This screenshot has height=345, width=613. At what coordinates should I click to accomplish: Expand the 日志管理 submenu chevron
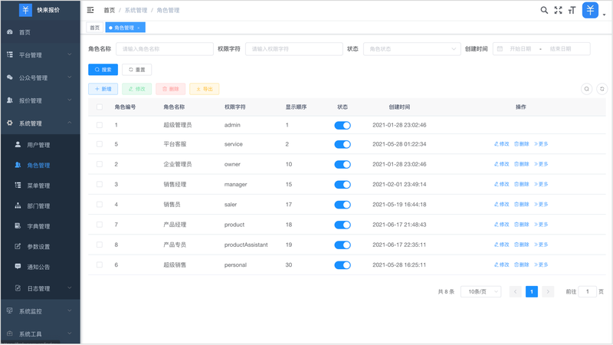[x=70, y=288]
